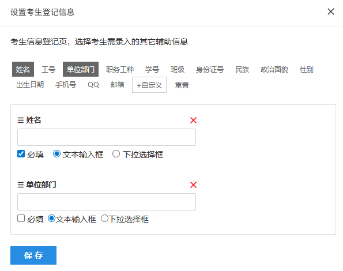Check 必填 for the 单位部门 field
The height and width of the screenshot is (271, 343).
(x=21, y=219)
